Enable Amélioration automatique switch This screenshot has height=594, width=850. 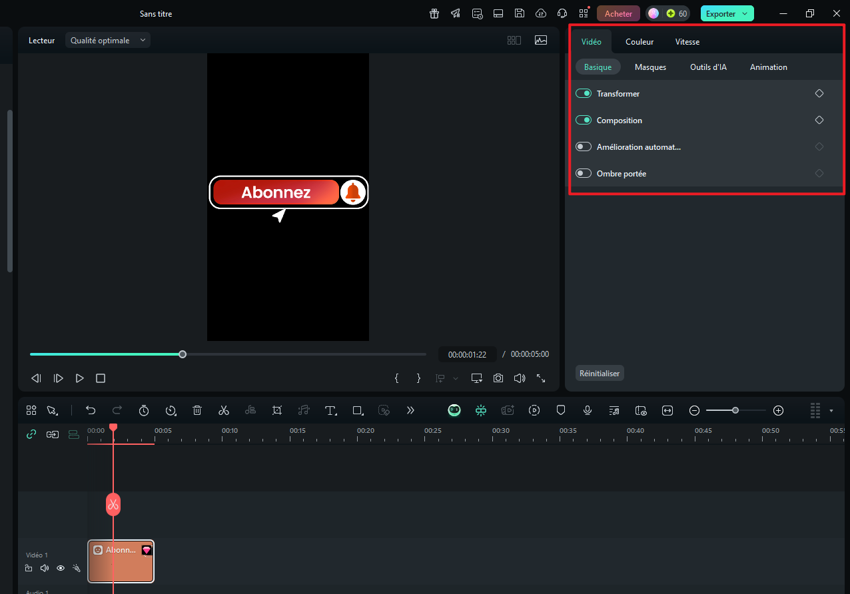584,147
